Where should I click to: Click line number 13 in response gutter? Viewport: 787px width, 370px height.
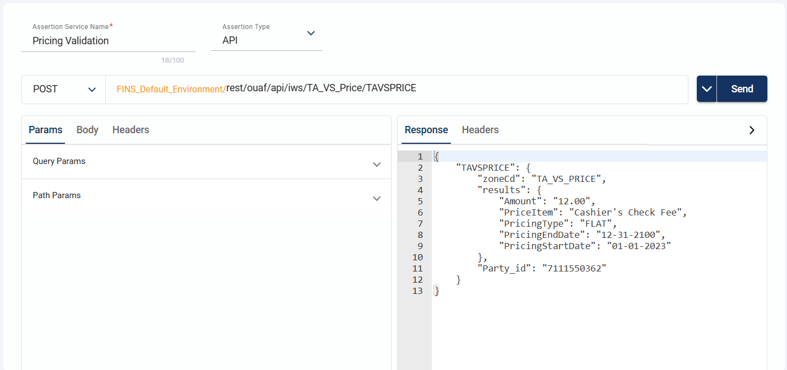(x=417, y=291)
